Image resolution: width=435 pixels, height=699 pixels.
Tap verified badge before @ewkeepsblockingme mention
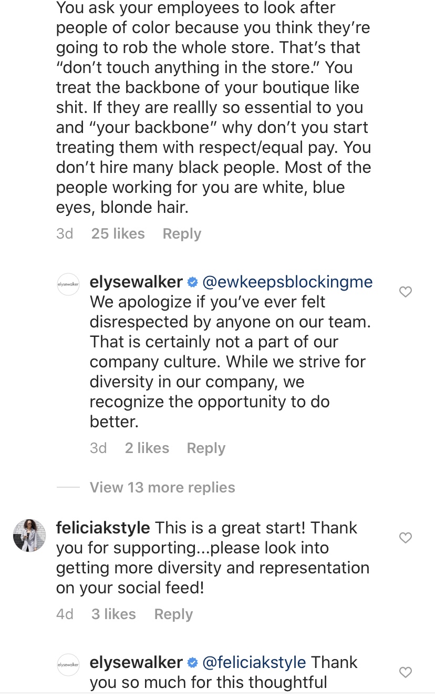(192, 283)
